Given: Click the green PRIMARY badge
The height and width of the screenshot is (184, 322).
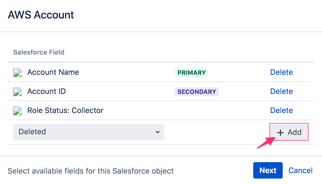Looking at the screenshot, I should 191,73.
